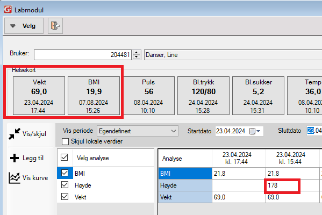Select the Vekt health card tile

click(39, 96)
